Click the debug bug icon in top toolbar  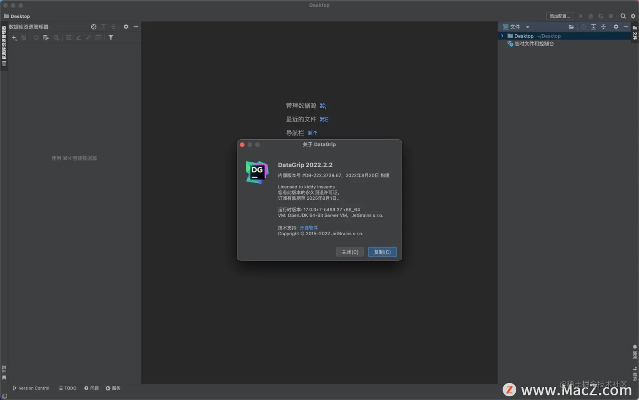(x=591, y=16)
